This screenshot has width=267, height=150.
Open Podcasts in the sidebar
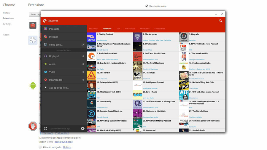click(x=64, y=29)
